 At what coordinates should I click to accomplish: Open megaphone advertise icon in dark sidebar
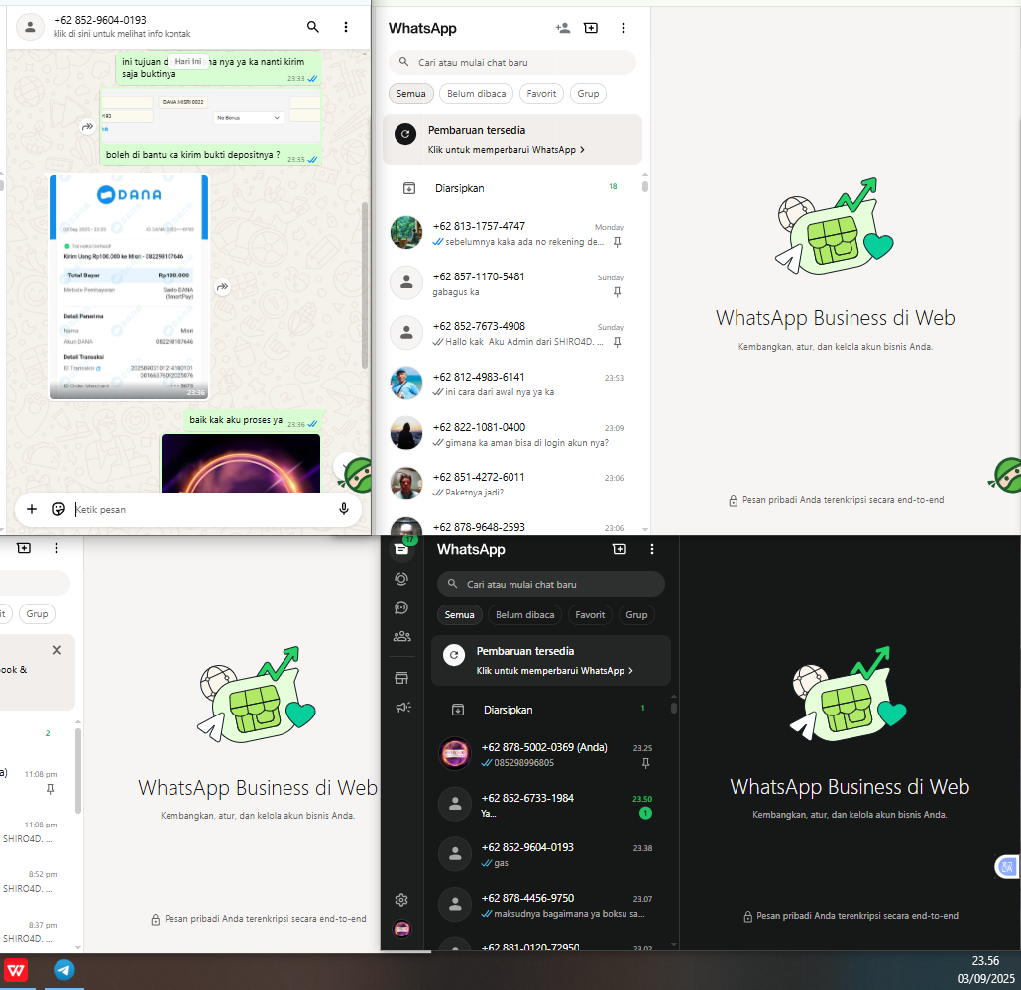403,707
